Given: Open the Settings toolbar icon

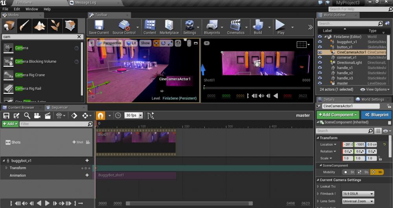Looking at the screenshot, I should pyautogui.click(x=189, y=27).
